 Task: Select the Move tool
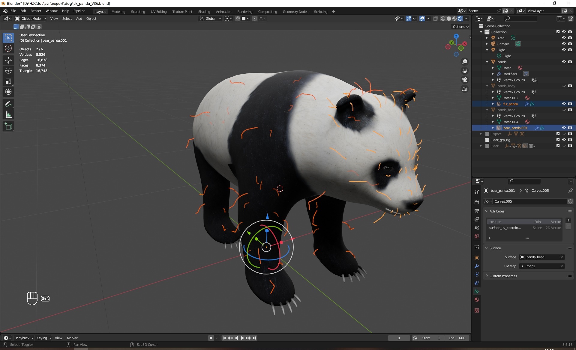[x=8, y=60]
